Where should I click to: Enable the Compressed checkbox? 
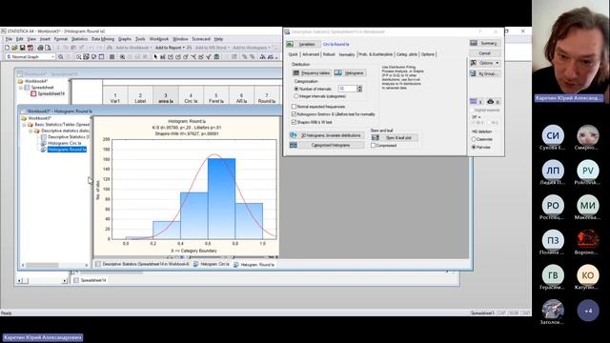373,146
